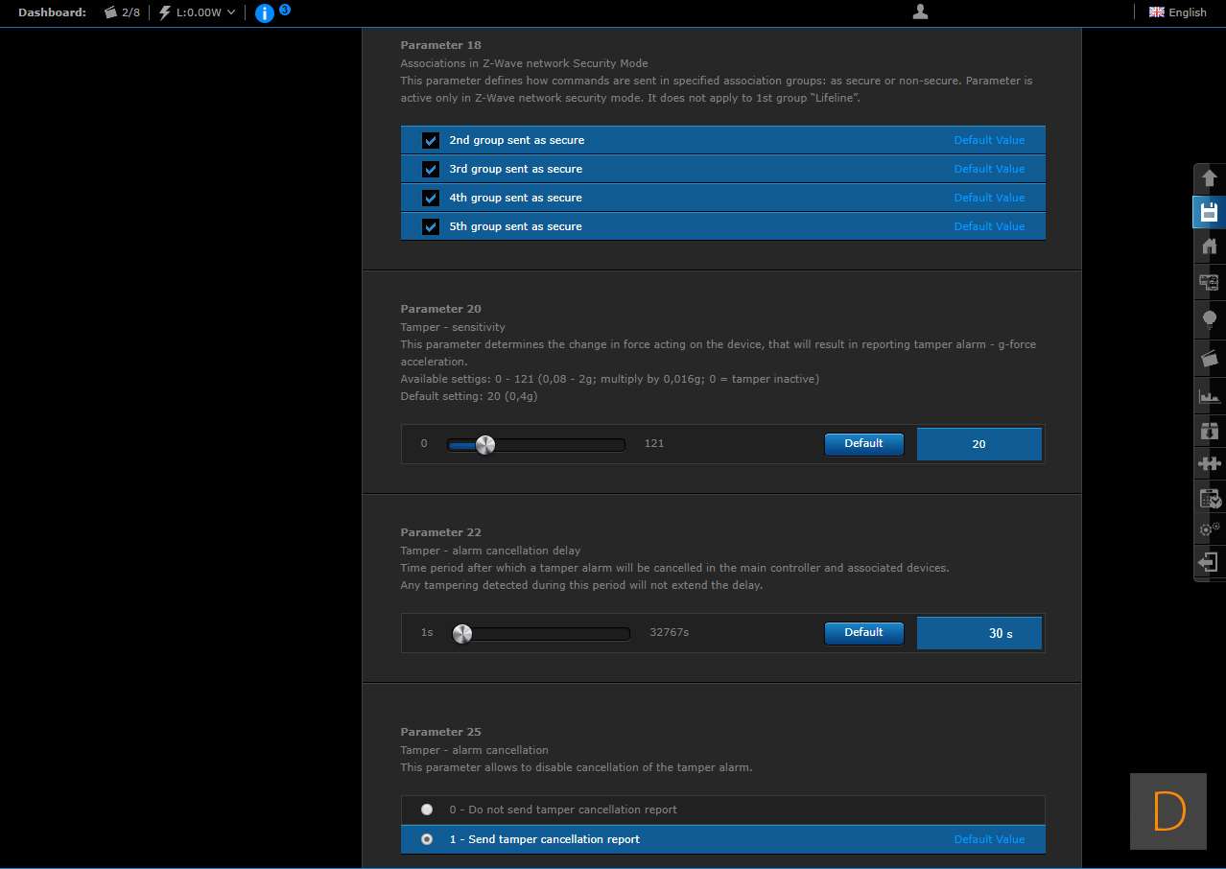Reset Parameter 20 with Default button
Screen dimensions: 1226x869
tap(863, 444)
